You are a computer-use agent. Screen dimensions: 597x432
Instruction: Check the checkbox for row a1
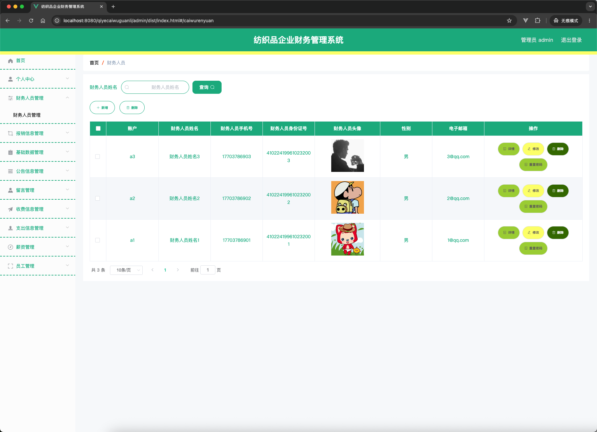pyautogui.click(x=98, y=240)
